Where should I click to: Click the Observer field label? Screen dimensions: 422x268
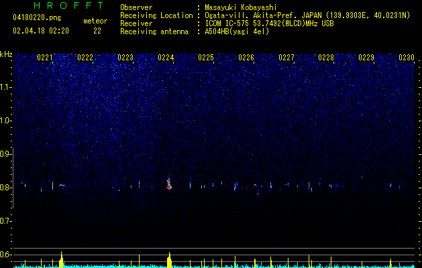pos(136,7)
